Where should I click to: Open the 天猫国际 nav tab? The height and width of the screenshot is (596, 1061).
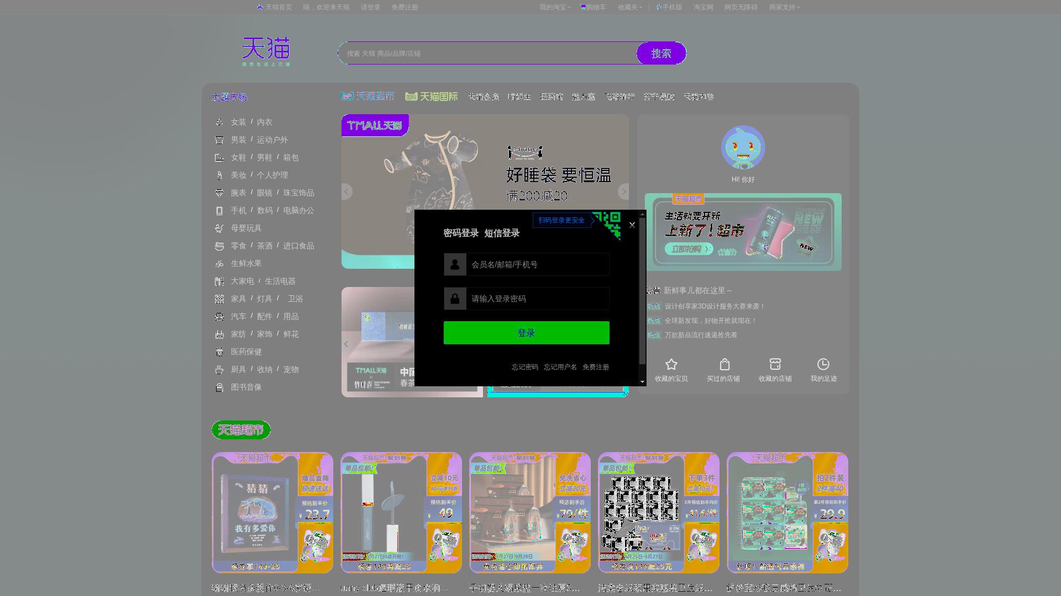click(432, 97)
